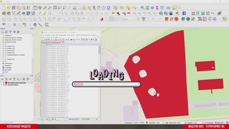This screenshot has width=229, height=129.
Task: Click the New Geopackage Layer icon
Action: [9, 13]
